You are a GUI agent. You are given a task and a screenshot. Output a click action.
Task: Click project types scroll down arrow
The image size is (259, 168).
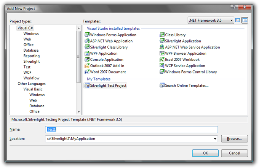78,112
